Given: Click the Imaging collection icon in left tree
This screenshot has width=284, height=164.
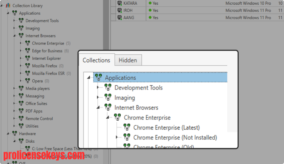Looking at the screenshot, I should [x=21, y=28].
